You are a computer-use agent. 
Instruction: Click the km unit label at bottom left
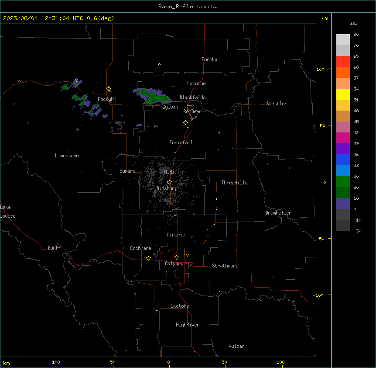[x=7, y=363]
